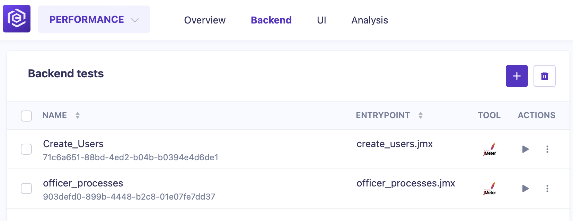573x221 pixels.
Task: Switch to the Overview tab
Action: pos(205,20)
